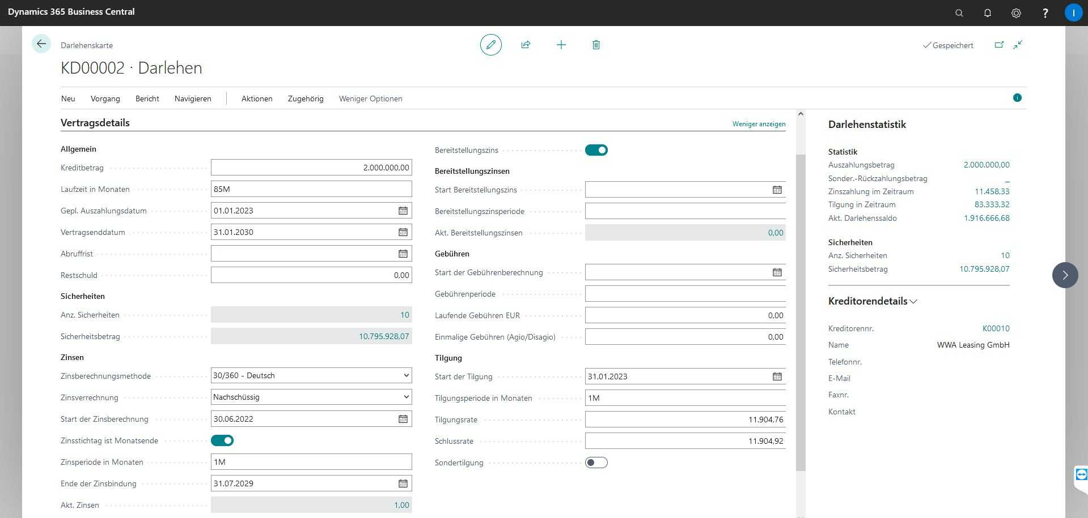Click the pencil edit icon
This screenshot has width=1088, height=518.
pyautogui.click(x=490, y=45)
